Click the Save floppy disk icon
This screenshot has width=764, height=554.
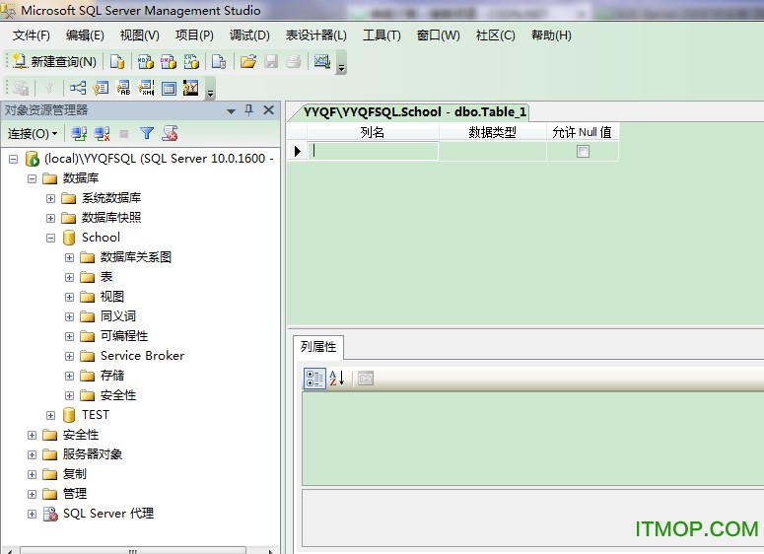[271, 61]
